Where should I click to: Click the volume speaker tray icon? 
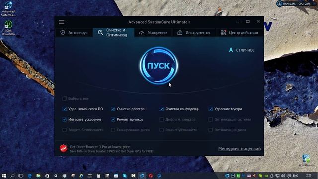tap(283, 176)
